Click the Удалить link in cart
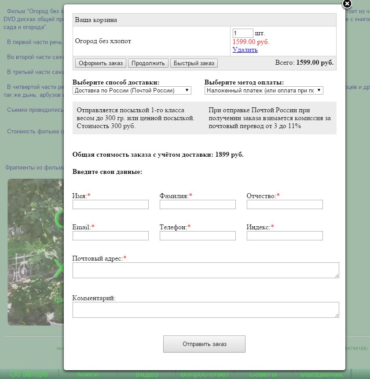This screenshot has height=379, width=370. coord(245,50)
